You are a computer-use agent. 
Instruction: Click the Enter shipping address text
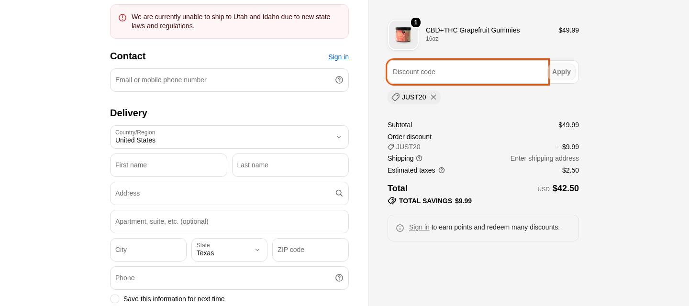tap(545, 158)
